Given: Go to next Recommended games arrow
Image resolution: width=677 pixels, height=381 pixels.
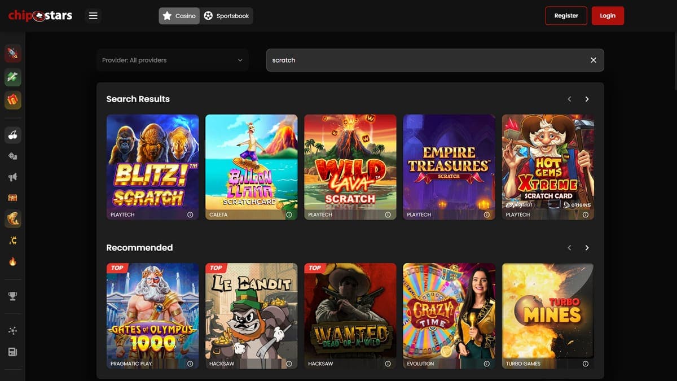Looking at the screenshot, I should click(587, 248).
